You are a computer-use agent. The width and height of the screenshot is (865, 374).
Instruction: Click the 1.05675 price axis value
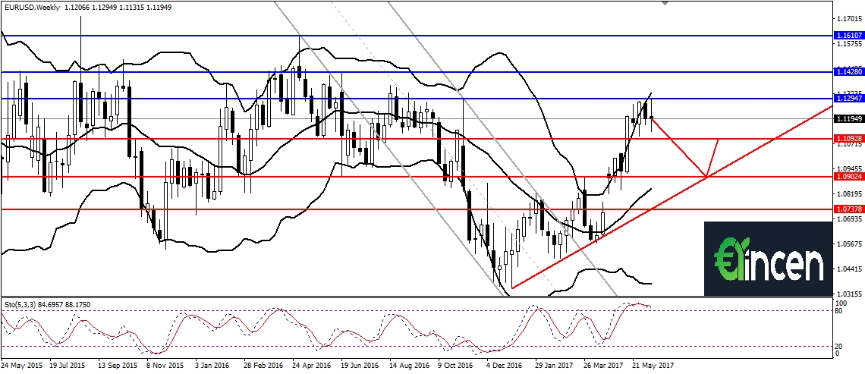pyautogui.click(x=849, y=244)
